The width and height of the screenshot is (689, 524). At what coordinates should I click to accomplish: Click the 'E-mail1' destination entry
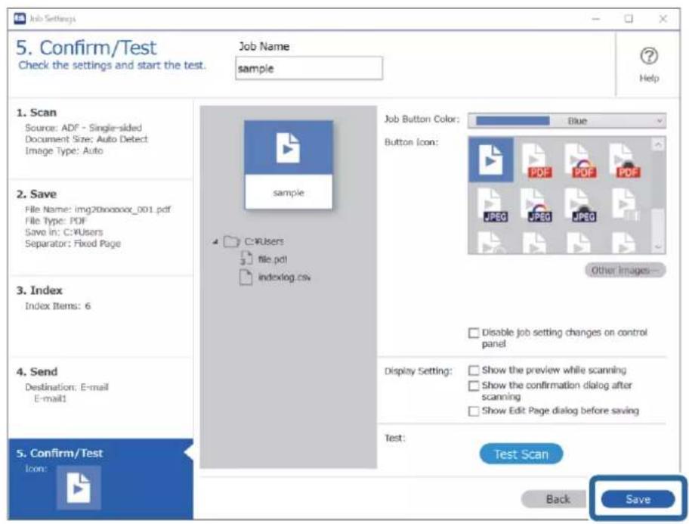(50, 398)
